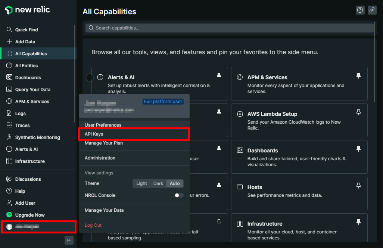The height and width of the screenshot is (248, 383).
Task: Click the Alerts & AI sidebar icon
Action: point(9,149)
